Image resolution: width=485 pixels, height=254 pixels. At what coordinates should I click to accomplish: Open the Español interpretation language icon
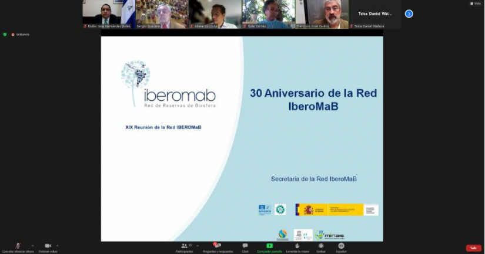point(341,248)
